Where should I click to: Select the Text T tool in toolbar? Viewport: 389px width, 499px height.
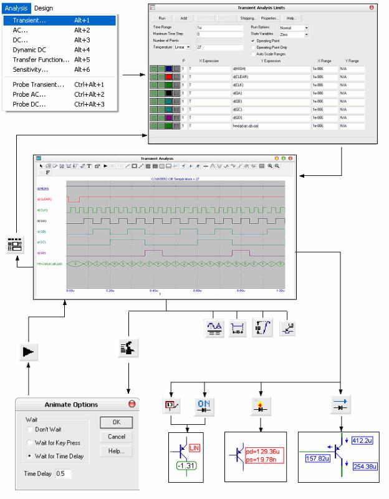point(89,166)
